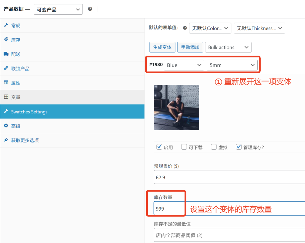Enable the 可下载 checkbox

(x=184, y=147)
